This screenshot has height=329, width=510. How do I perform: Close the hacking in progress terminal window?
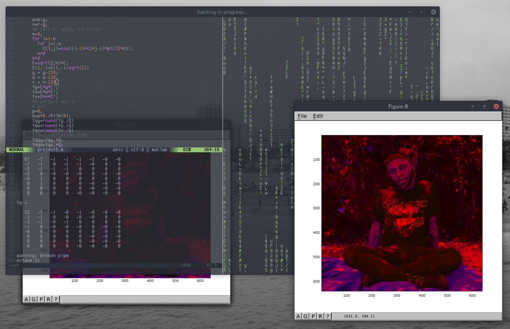[433, 12]
